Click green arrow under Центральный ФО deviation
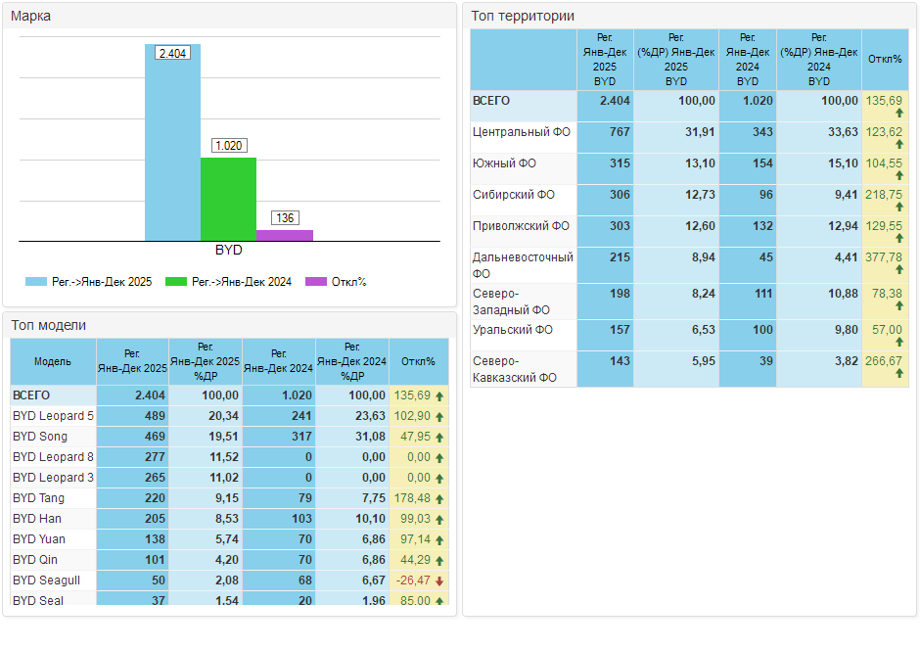Image resolution: width=920 pixels, height=650 pixels. 898,144
